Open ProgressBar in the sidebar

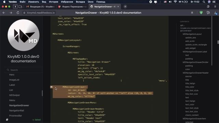click(x=15, y=115)
